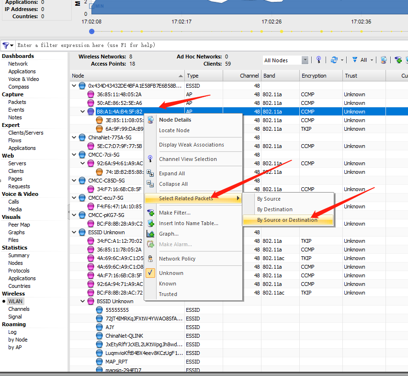The width and height of the screenshot is (408, 376).
Task: Click the 3E:85:11:08:05 client node icon
Action: point(99,120)
